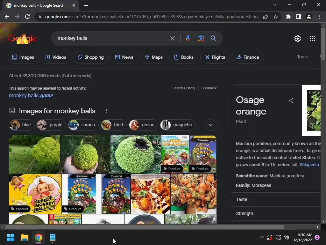Open Wikipedia link in knowledge panel
Image resolution: width=326 pixels, height=245 pixels.
pyautogui.click(x=309, y=165)
